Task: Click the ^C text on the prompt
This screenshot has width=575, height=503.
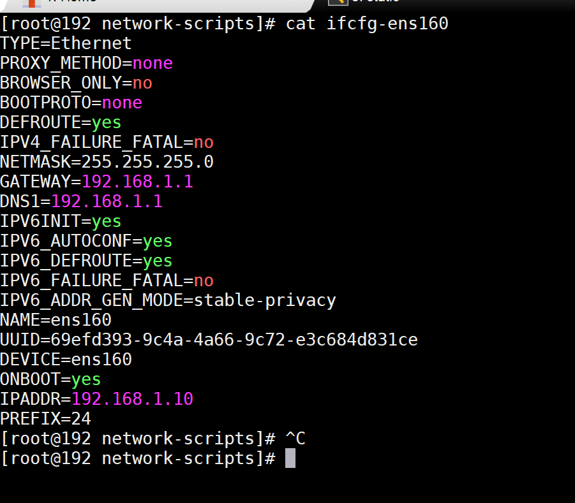Action: pos(295,438)
